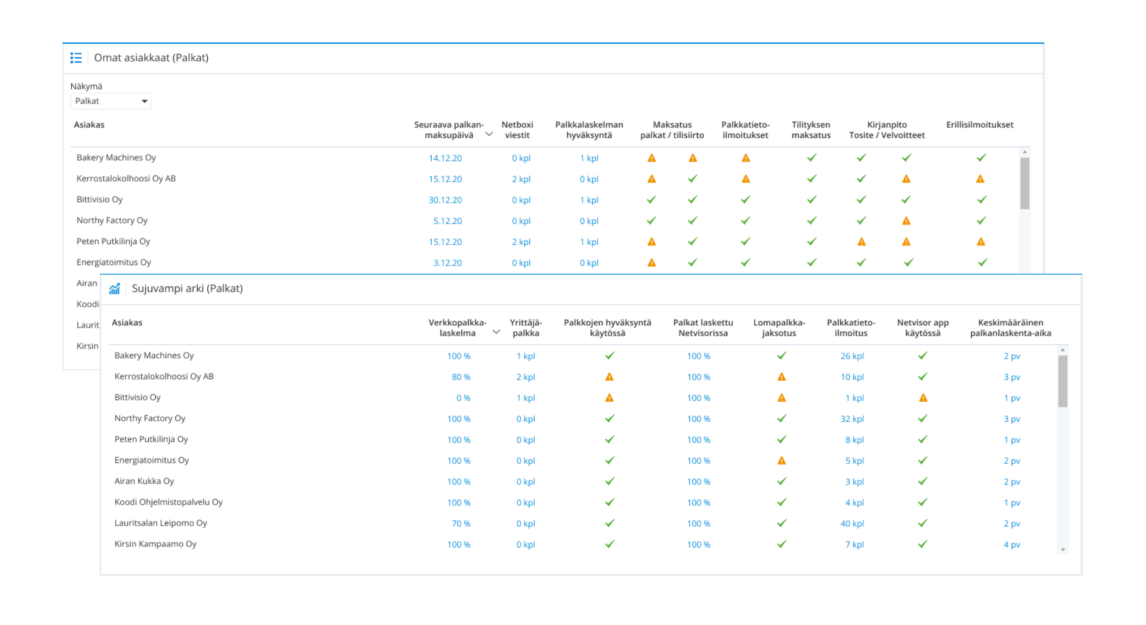Image resolution: width=1146 pixels, height=625 pixels.
Task: Sort by Seuraava palkanmaksupäivä chevron
Action: [489, 134]
